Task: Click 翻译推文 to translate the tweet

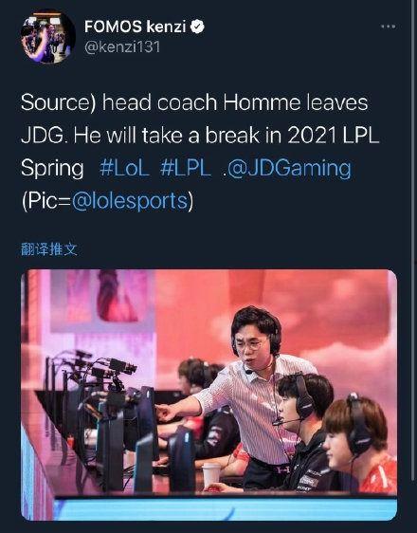Action: tap(49, 249)
